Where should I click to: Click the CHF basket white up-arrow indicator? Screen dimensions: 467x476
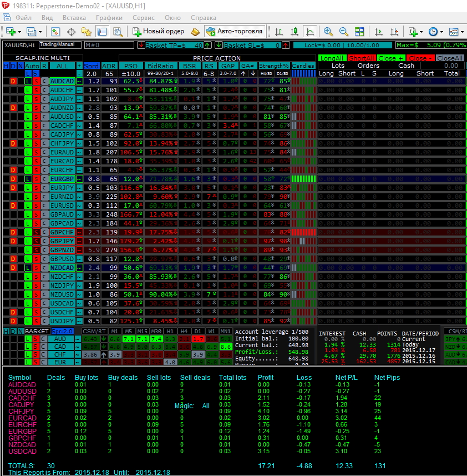(x=104, y=354)
